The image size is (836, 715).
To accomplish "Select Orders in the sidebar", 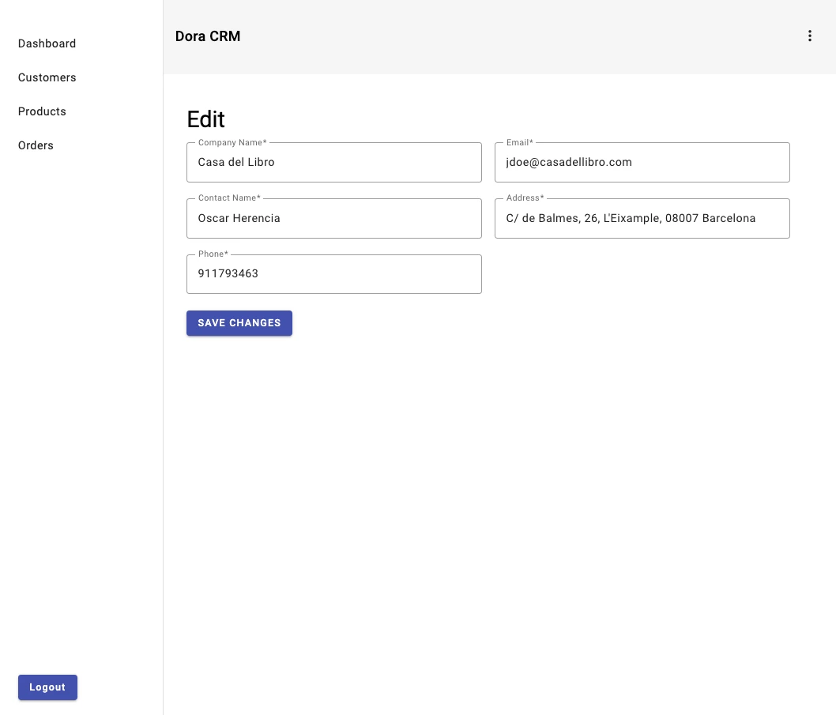I will [36, 145].
